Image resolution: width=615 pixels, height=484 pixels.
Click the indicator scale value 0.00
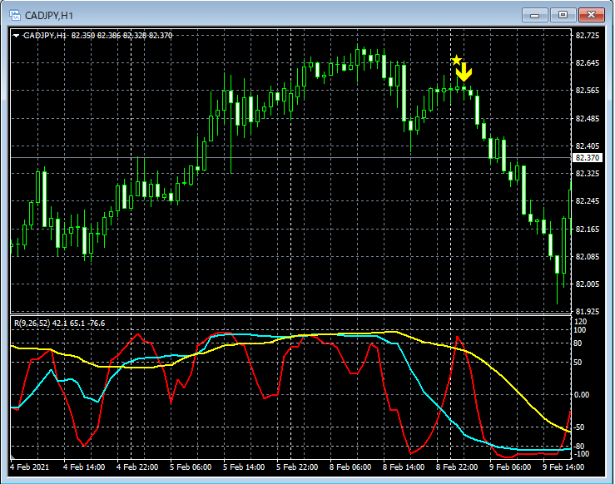click(581, 395)
